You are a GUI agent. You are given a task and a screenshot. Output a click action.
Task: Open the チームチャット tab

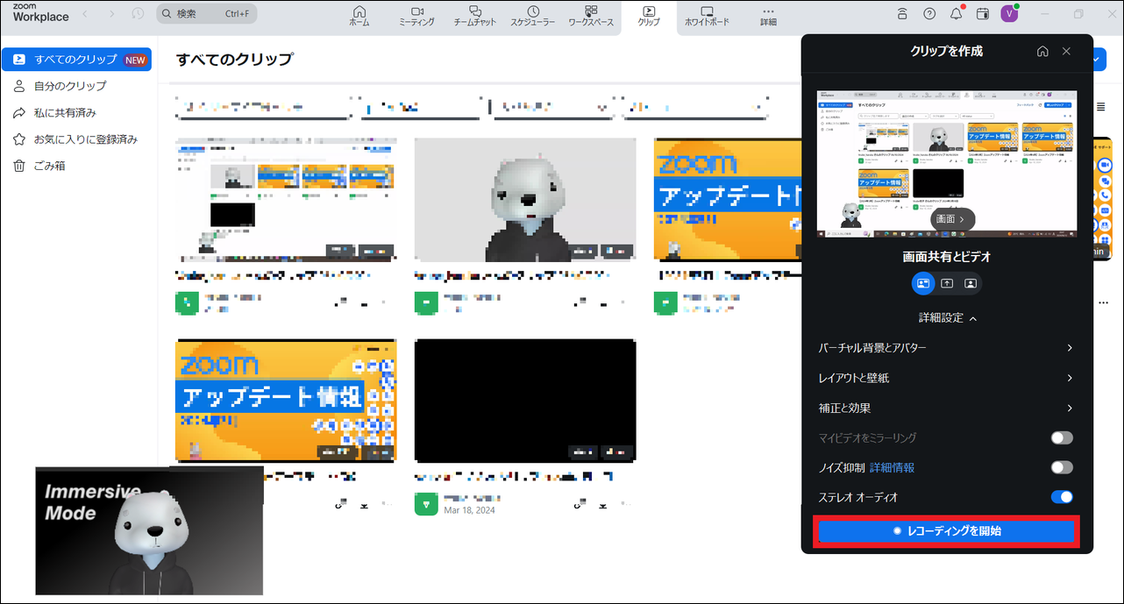(x=474, y=16)
